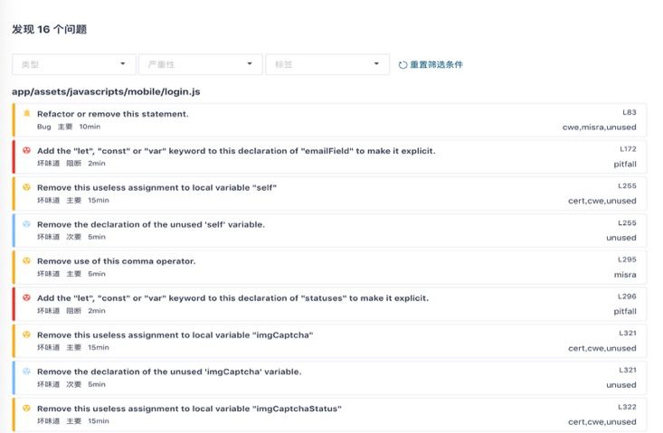Click the bug icon of 'Refactor or remove this statement'
Screen dimensions: 663x433
click(x=26, y=113)
